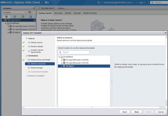Click the Next button
Viewport: 168px width, 116px height.
click(x=136, y=112)
